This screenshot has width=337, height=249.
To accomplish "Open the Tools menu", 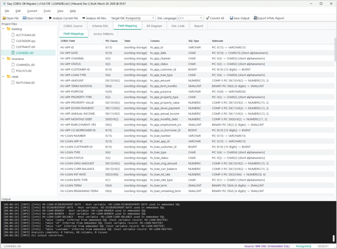I will tap(47, 11).
